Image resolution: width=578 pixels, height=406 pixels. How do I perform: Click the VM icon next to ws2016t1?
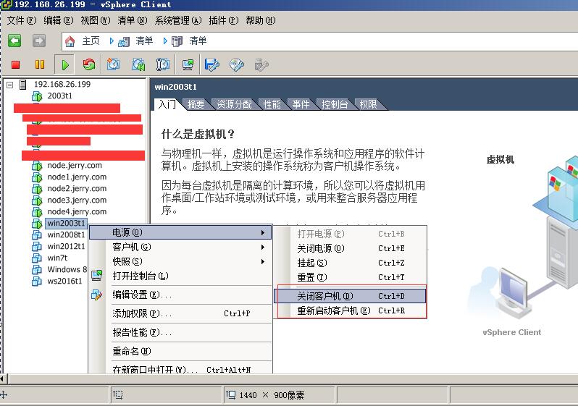[x=37, y=281]
